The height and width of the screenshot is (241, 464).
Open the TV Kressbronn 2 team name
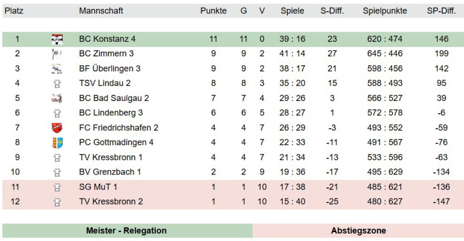click(x=111, y=201)
